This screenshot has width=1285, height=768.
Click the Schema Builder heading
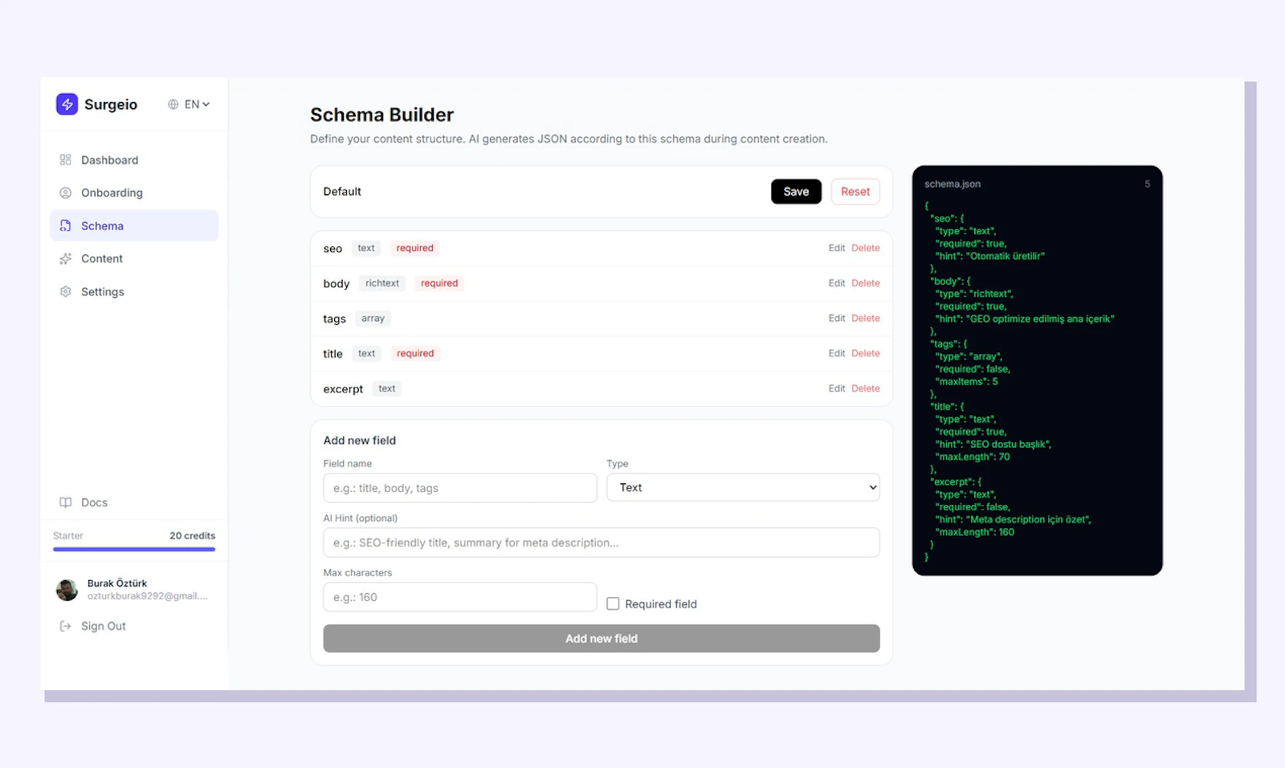[382, 115]
